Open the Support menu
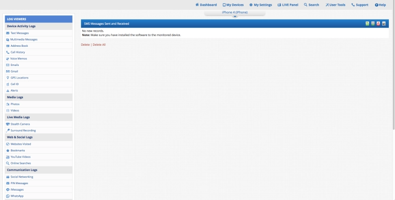This screenshot has width=395, height=200. [360, 5]
